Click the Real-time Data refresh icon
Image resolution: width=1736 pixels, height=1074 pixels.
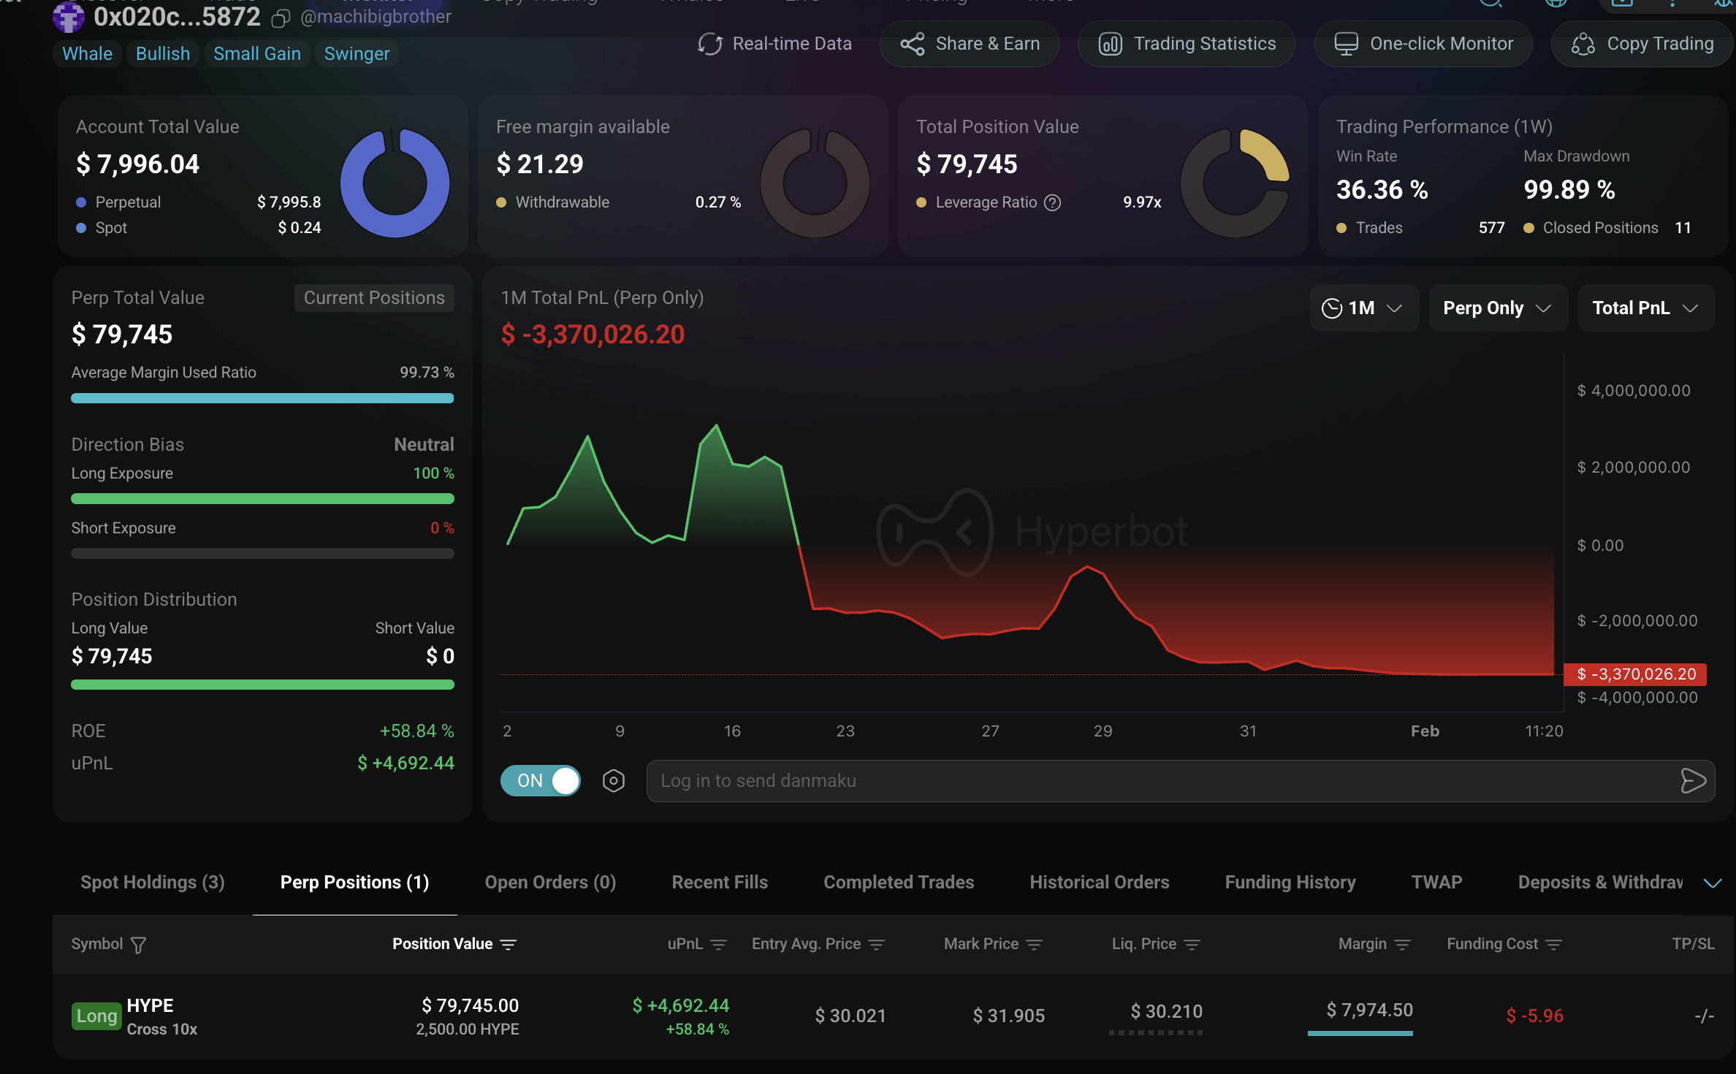click(709, 44)
